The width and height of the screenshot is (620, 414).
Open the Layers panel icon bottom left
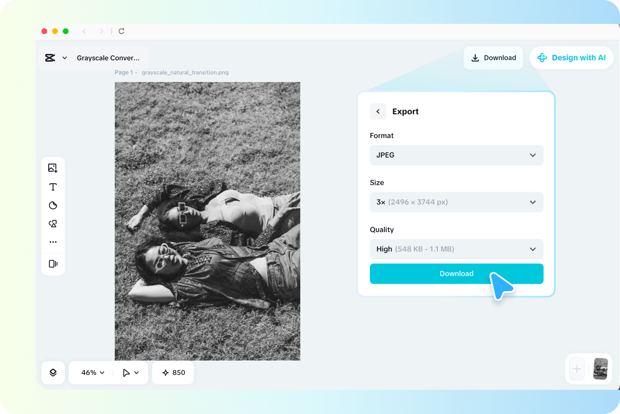coord(53,372)
